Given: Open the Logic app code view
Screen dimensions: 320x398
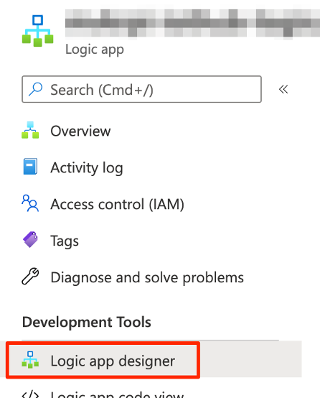Looking at the screenshot, I should click(117, 394).
